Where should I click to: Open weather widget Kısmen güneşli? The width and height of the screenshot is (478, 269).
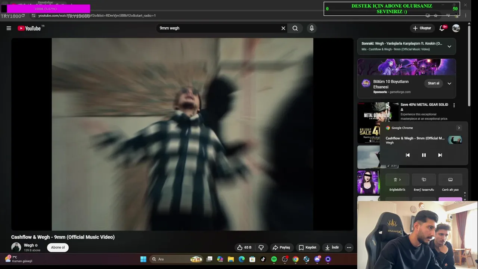click(19, 259)
